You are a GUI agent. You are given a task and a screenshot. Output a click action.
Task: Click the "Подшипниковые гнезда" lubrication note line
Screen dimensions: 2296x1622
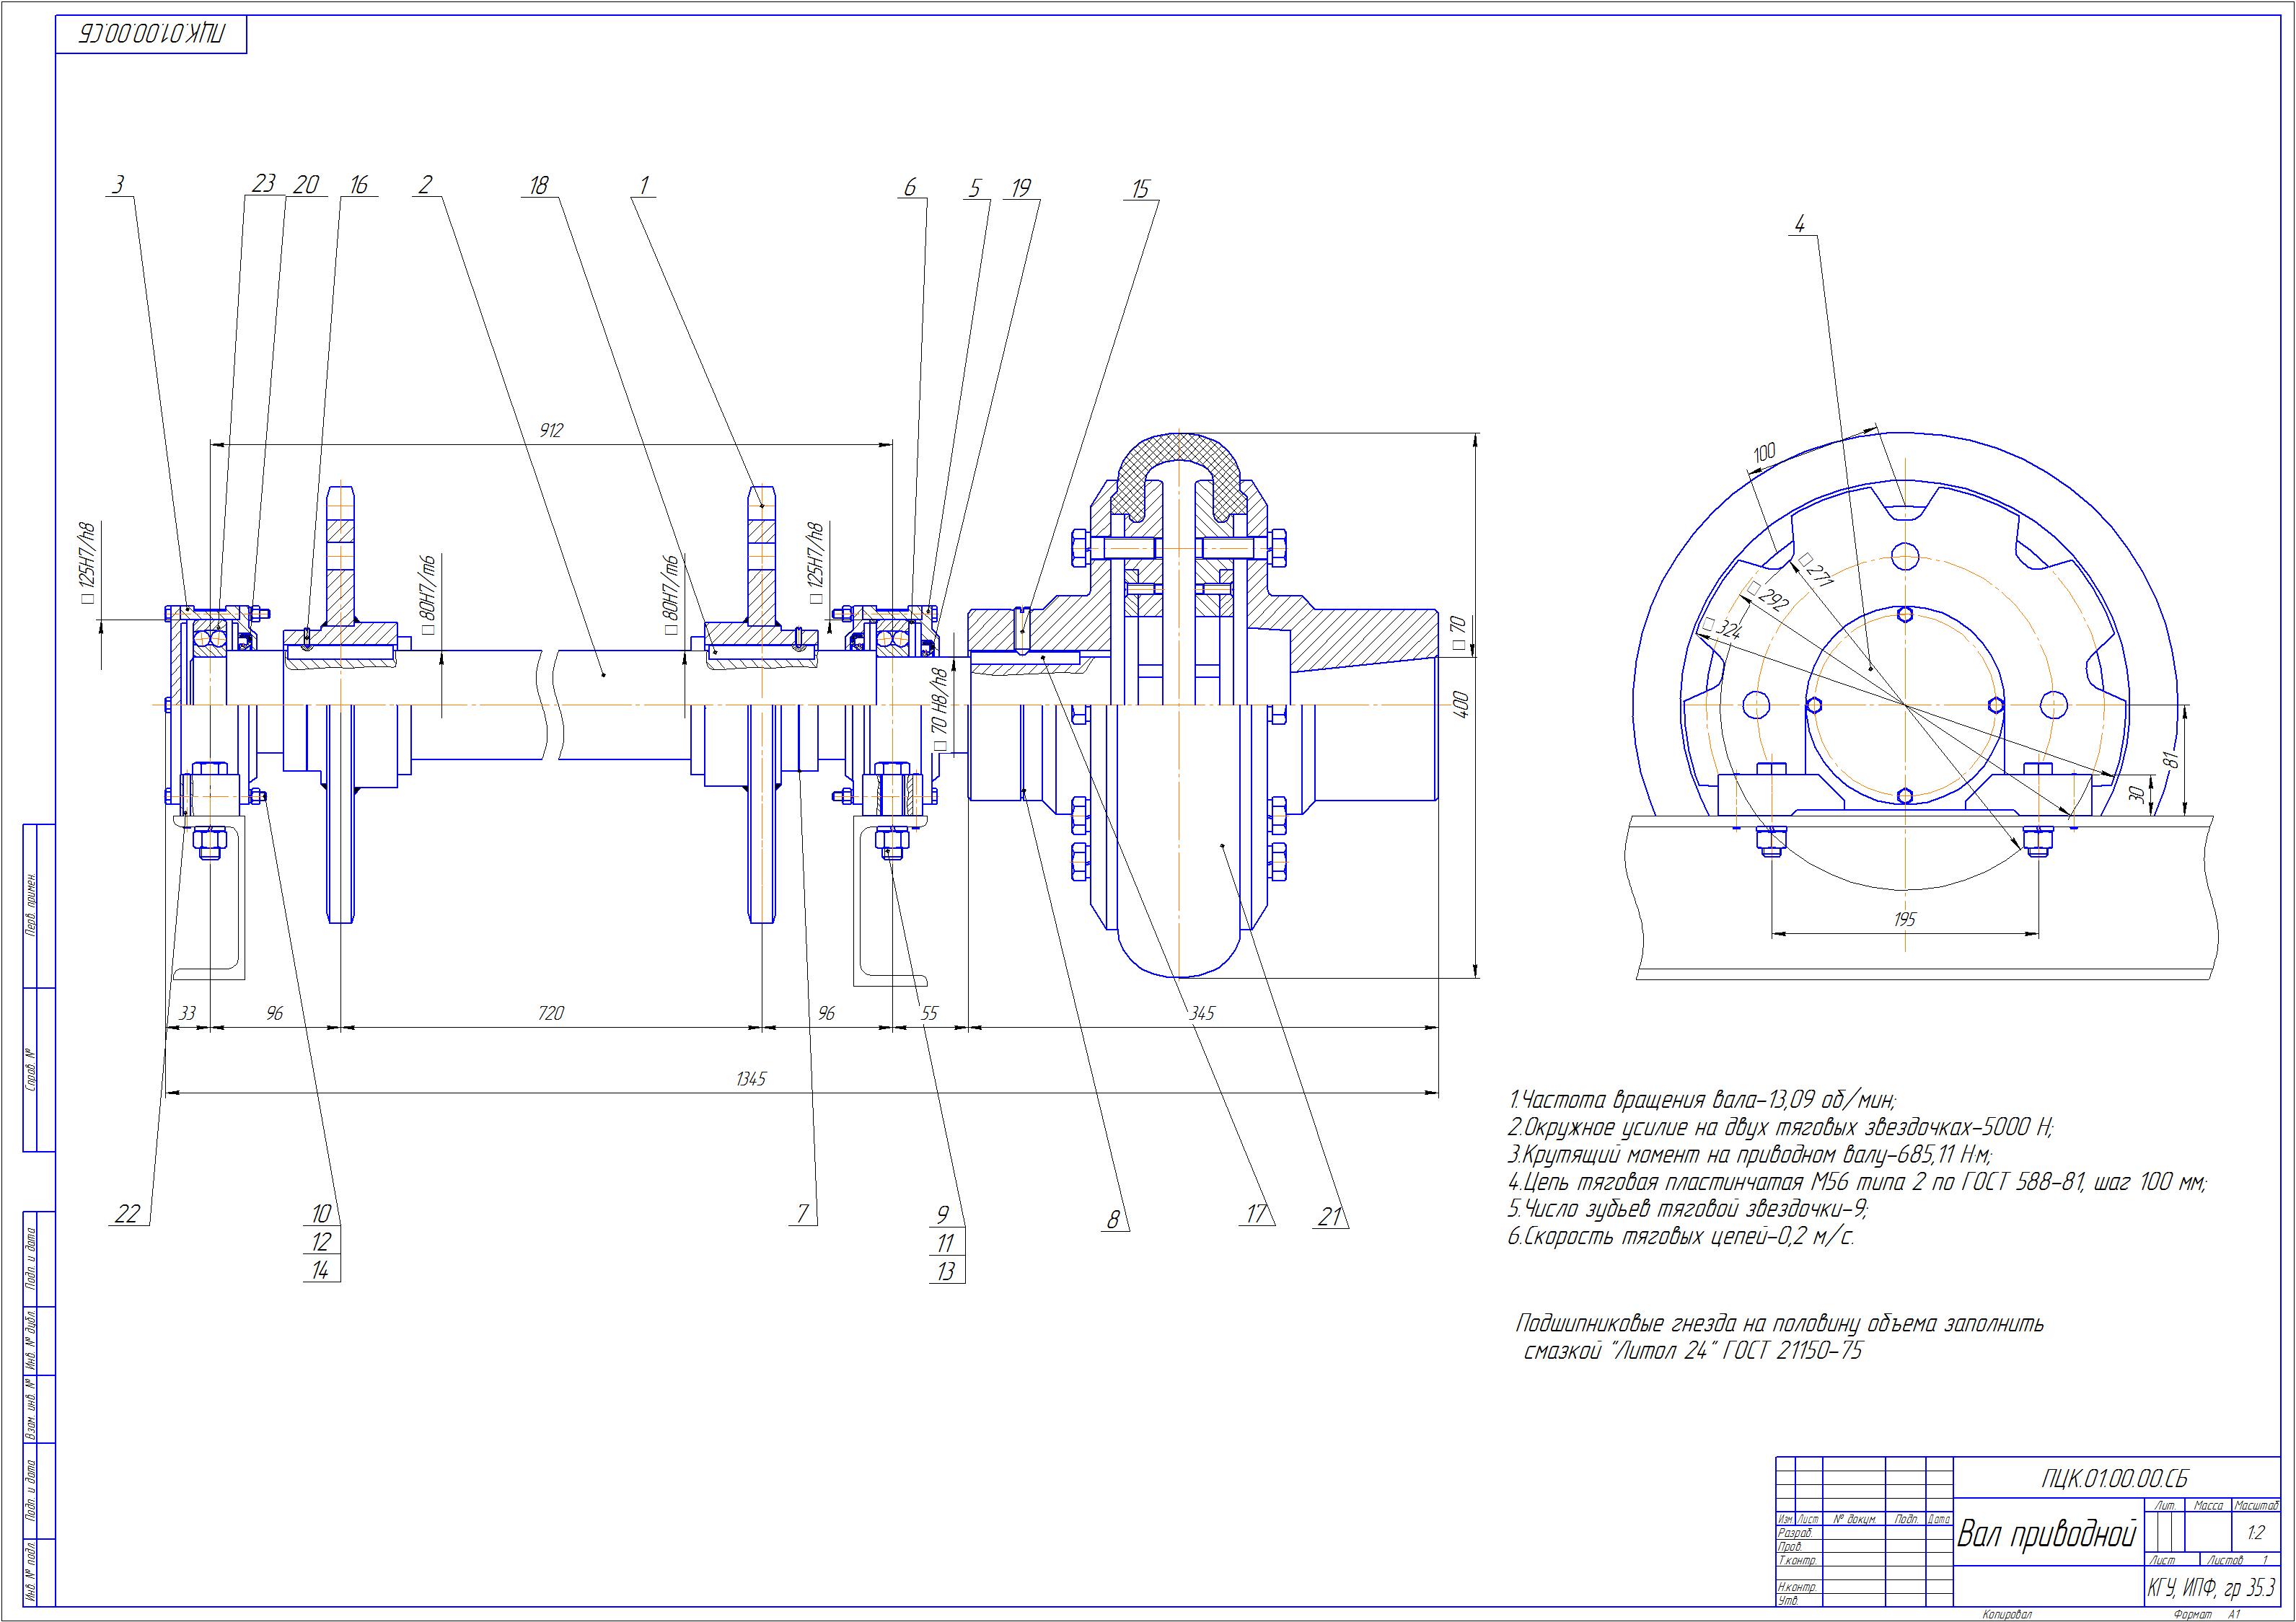1780,1325
